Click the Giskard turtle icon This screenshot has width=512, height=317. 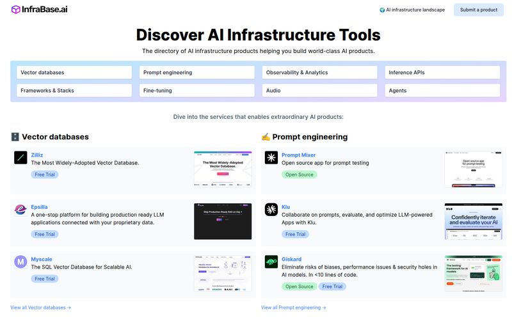tap(271, 261)
